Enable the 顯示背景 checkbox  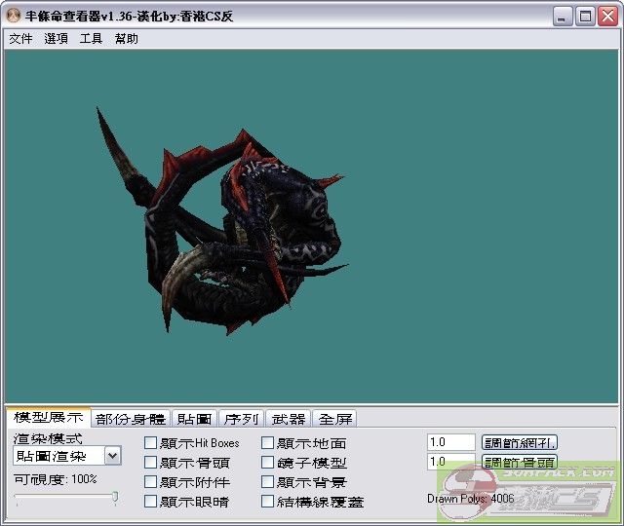click(x=267, y=481)
